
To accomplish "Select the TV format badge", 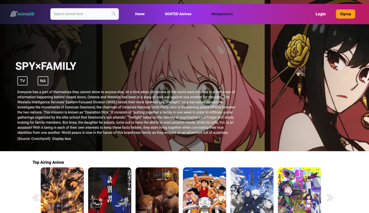I will point(22,81).
